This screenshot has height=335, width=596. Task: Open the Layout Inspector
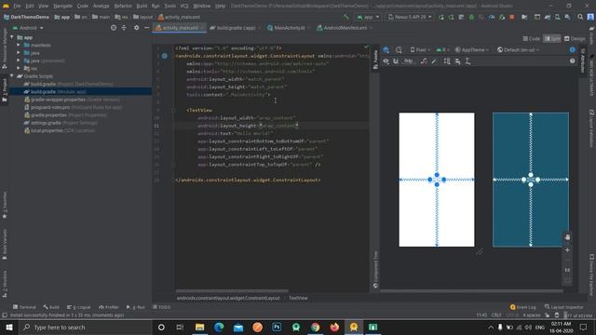563,307
